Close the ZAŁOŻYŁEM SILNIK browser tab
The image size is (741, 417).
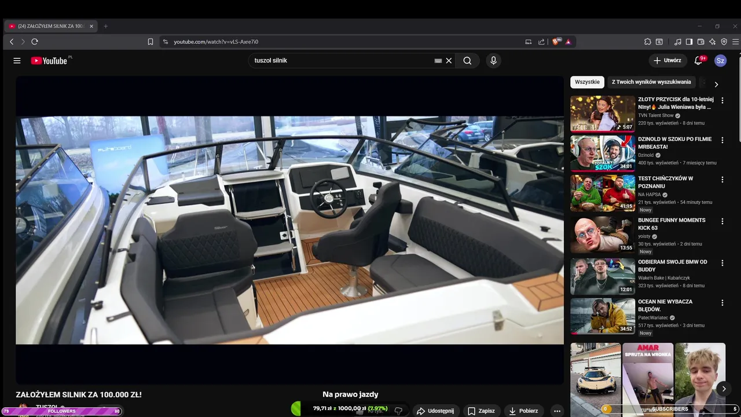[x=91, y=26]
